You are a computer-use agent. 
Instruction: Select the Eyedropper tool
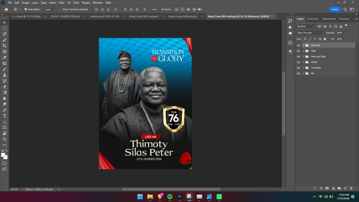coord(4,57)
